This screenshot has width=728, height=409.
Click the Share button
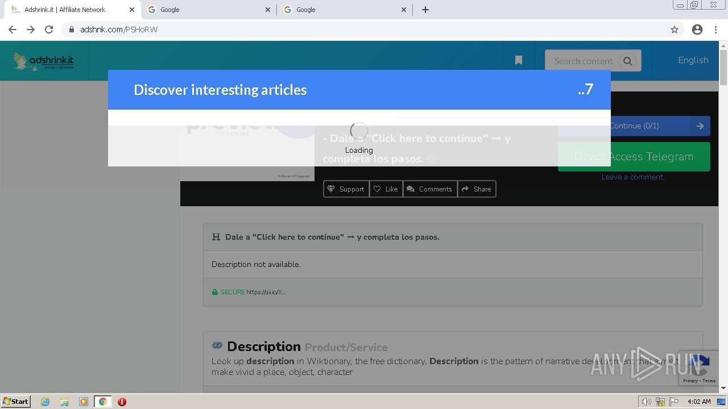click(477, 189)
